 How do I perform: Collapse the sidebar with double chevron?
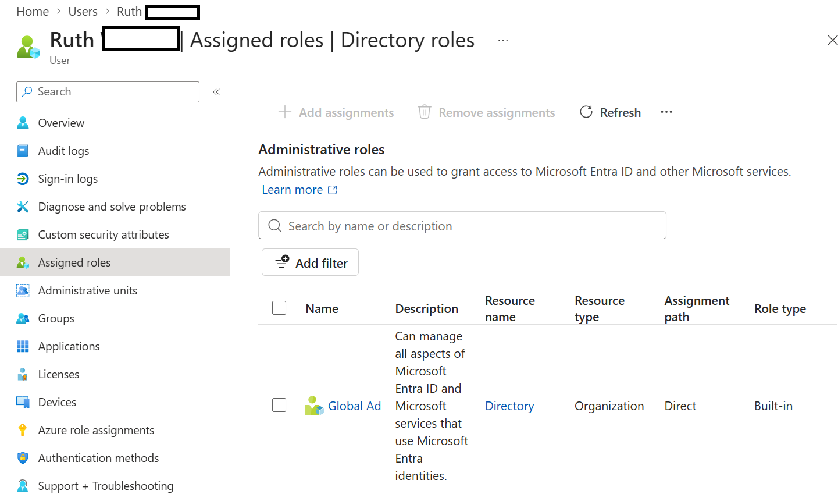(x=216, y=92)
